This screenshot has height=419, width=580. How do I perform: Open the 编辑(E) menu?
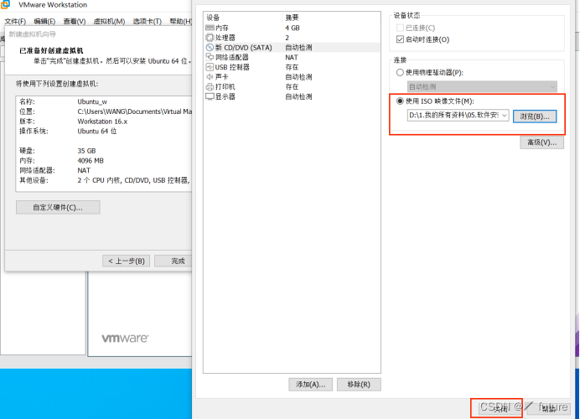44,21
